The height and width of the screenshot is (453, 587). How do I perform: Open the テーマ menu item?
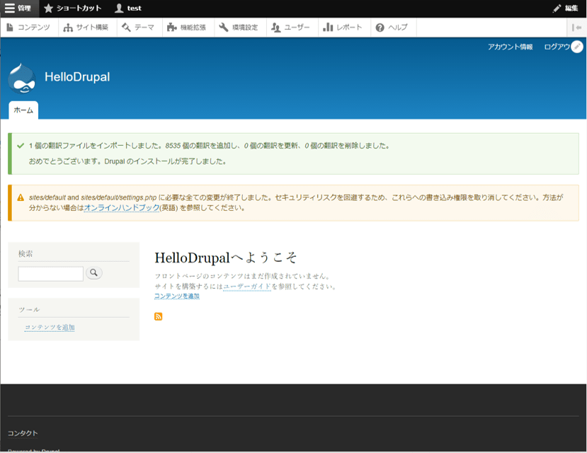[x=138, y=28]
